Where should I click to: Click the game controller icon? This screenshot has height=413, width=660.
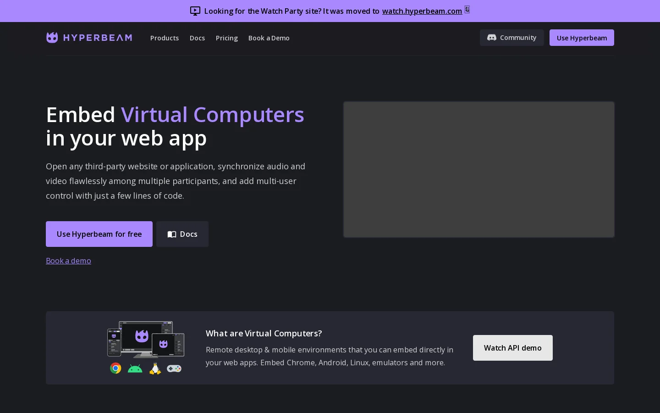(x=174, y=368)
